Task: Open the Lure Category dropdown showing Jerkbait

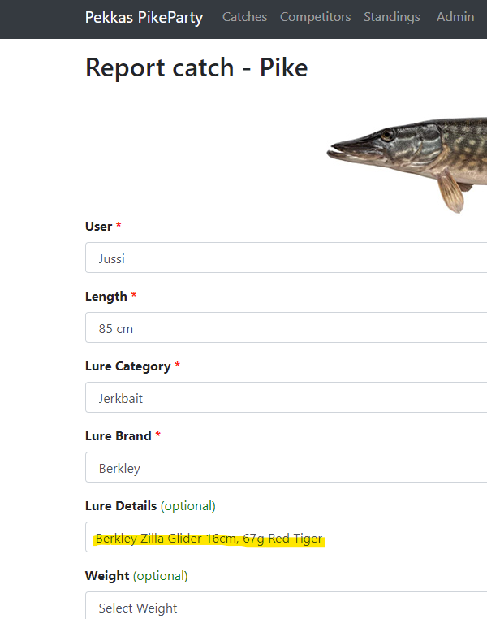Action: click(284, 398)
